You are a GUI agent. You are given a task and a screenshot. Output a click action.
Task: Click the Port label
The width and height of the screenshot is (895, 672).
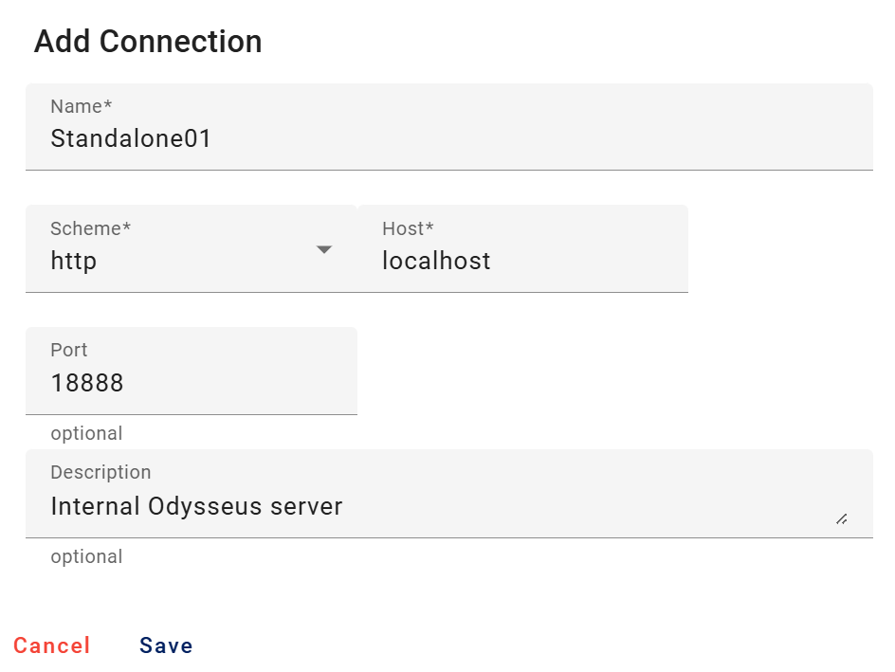point(69,350)
